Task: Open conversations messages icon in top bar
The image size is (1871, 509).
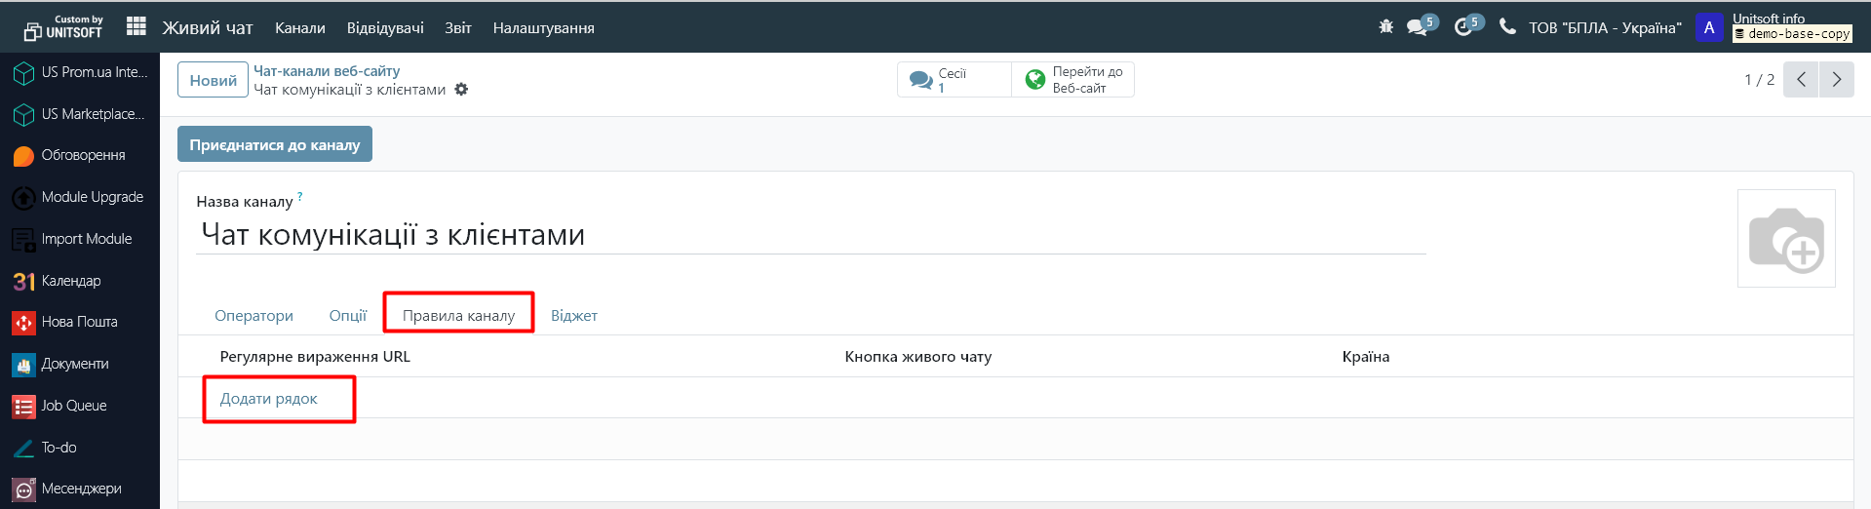Action: point(1417,27)
